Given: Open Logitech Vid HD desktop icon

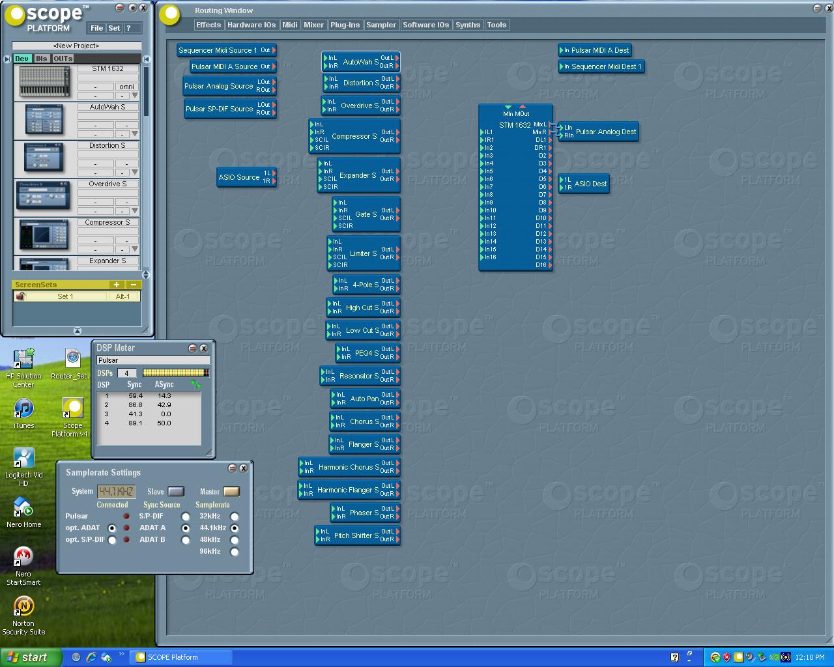Looking at the screenshot, I should (23, 467).
